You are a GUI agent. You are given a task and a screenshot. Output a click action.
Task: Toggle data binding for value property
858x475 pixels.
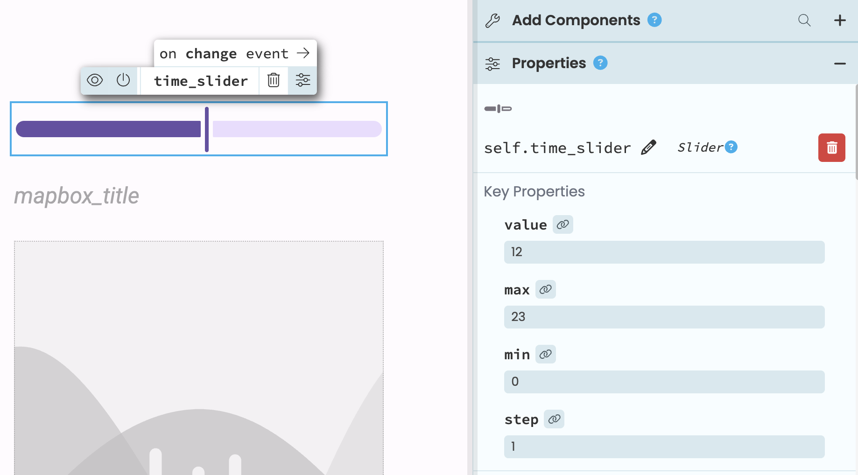click(x=563, y=224)
